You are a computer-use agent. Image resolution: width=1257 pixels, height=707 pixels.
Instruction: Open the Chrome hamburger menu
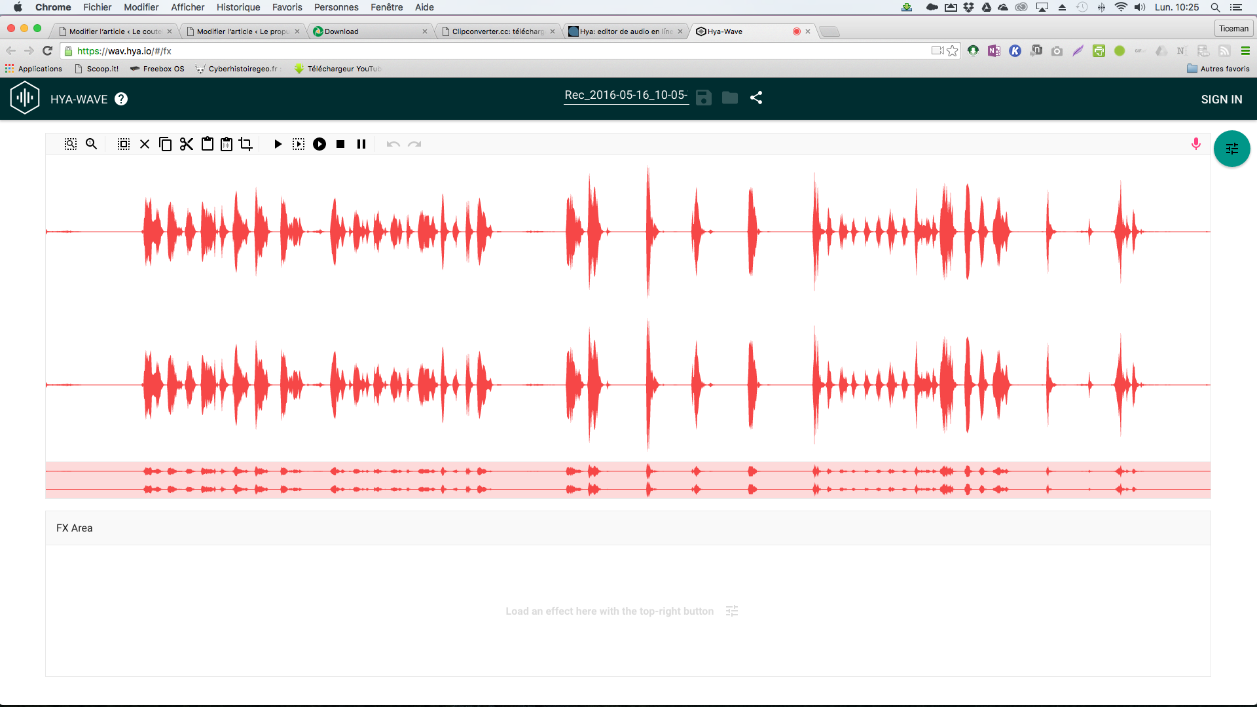[x=1245, y=50]
